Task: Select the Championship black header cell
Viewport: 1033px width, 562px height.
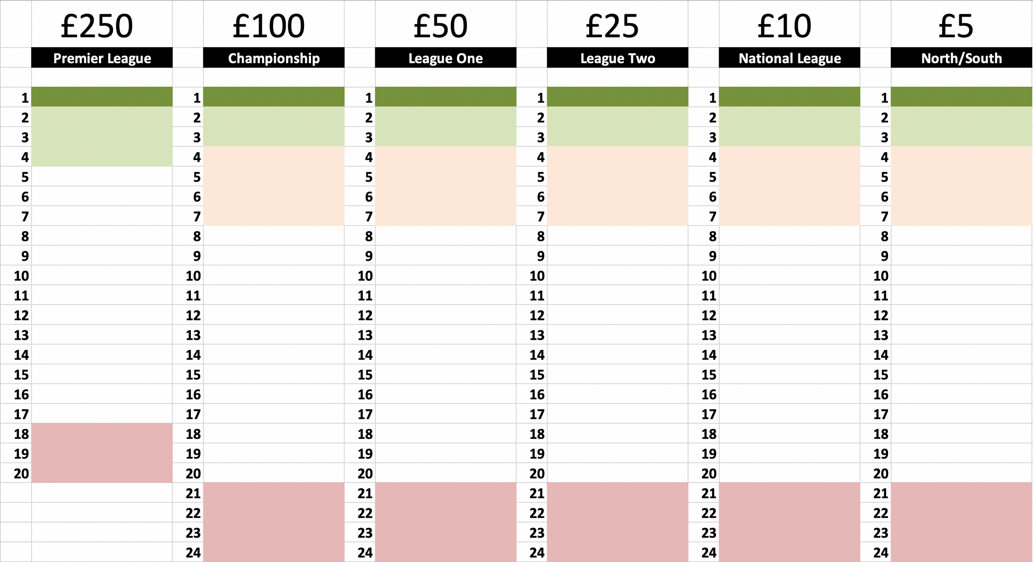Action: click(274, 58)
